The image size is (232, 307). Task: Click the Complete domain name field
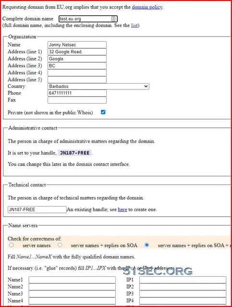pos(88,19)
